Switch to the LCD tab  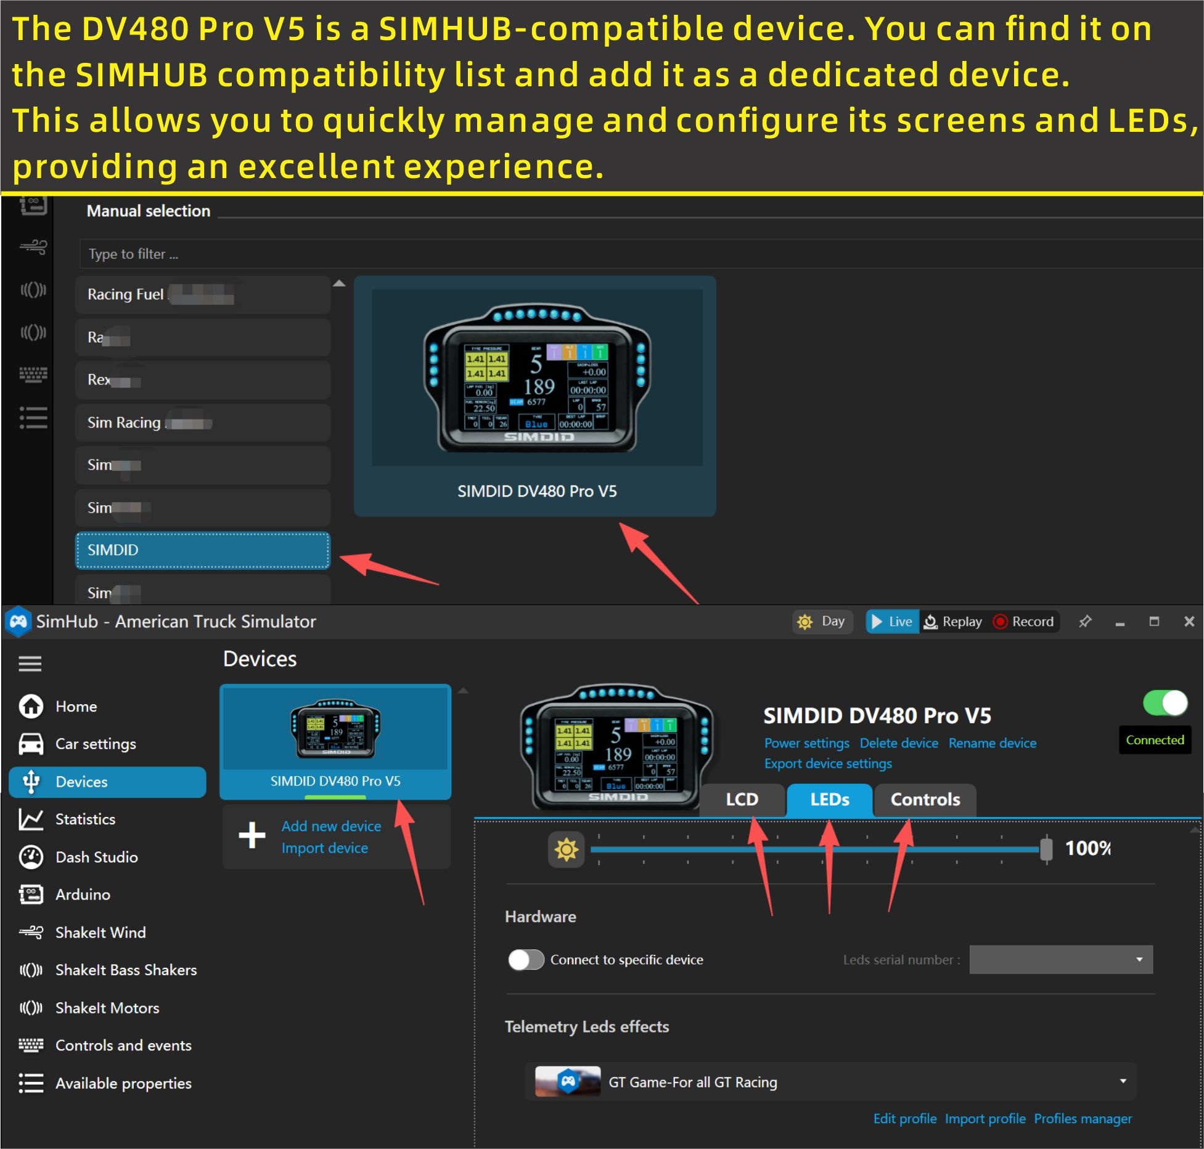[x=742, y=800]
